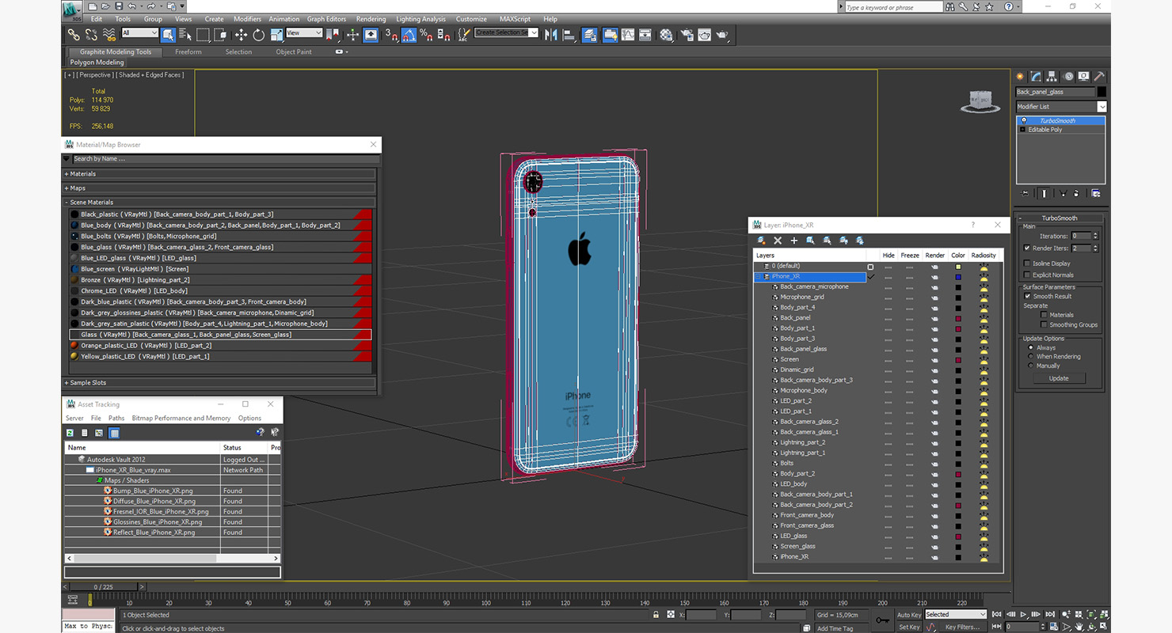Click the iPhone_XR layer blue color swatch
The image size is (1172, 633).
958,277
